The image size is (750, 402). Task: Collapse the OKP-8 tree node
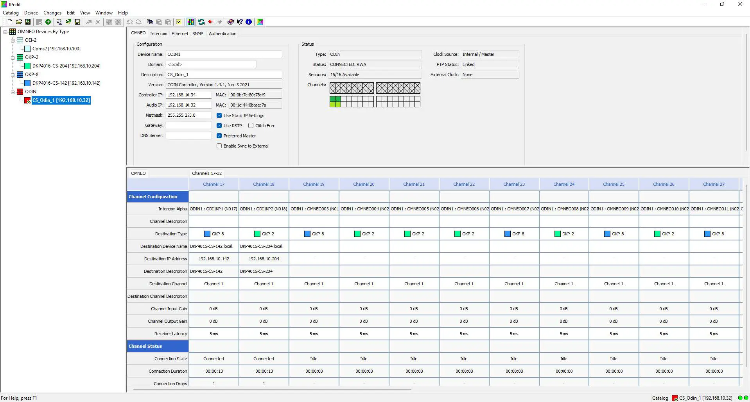13,75
